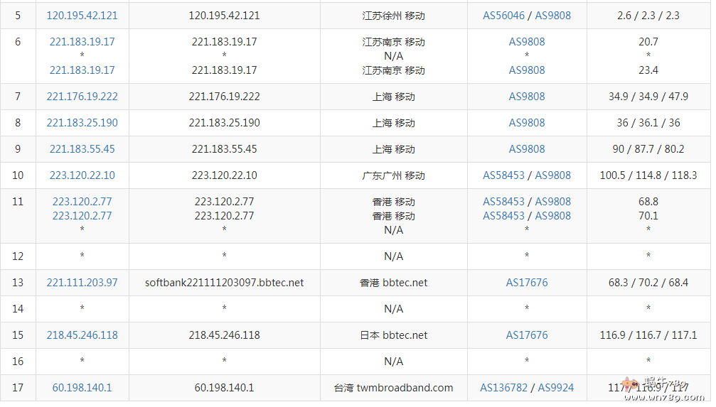The image size is (716, 407).
Task: Open AS9808 link in hop 7 row
Action: tap(527, 97)
